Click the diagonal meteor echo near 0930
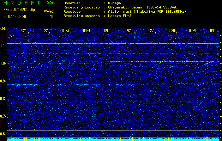Image resolution: width=222 pixels, height=141 pixels. pos(208,63)
